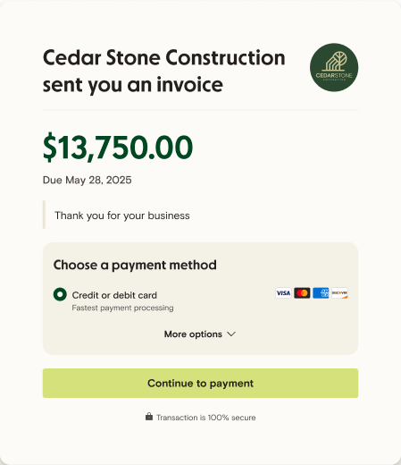Click the vertical bar beside the thank-you note
The image size is (401, 465).
click(x=44, y=215)
